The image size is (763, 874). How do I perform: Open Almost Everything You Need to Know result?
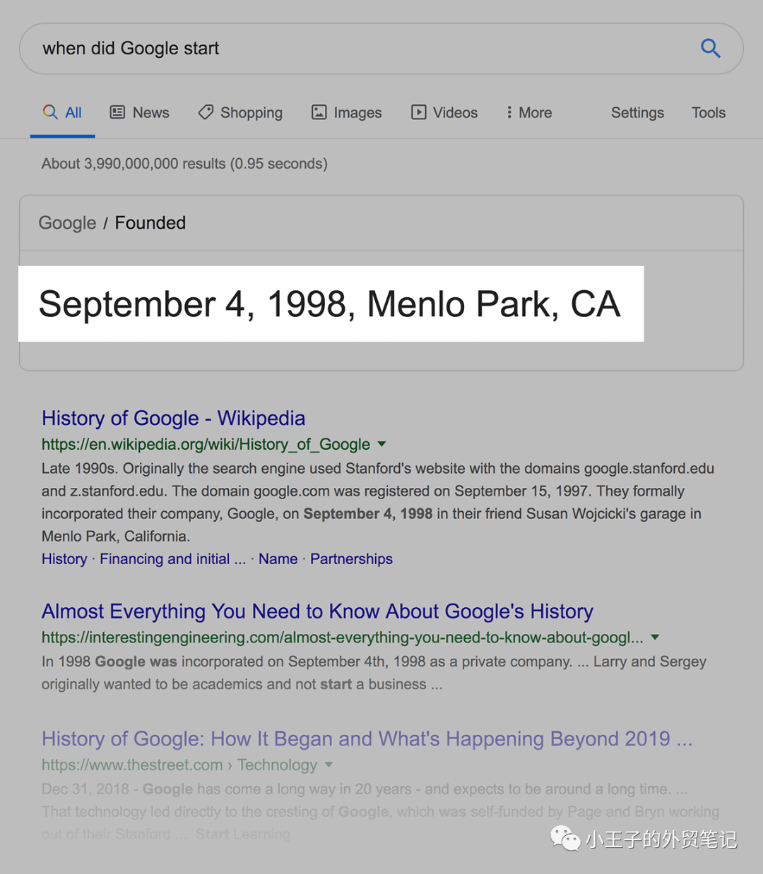click(x=317, y=611)
